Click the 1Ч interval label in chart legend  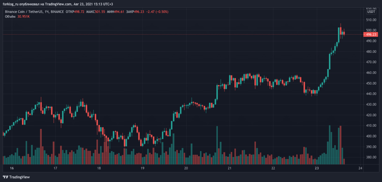tap(47, 12)
